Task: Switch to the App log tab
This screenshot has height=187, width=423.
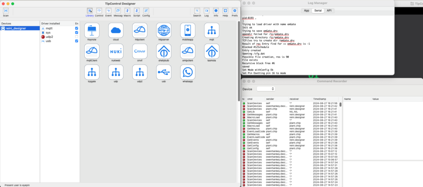Action: (306, 11)
